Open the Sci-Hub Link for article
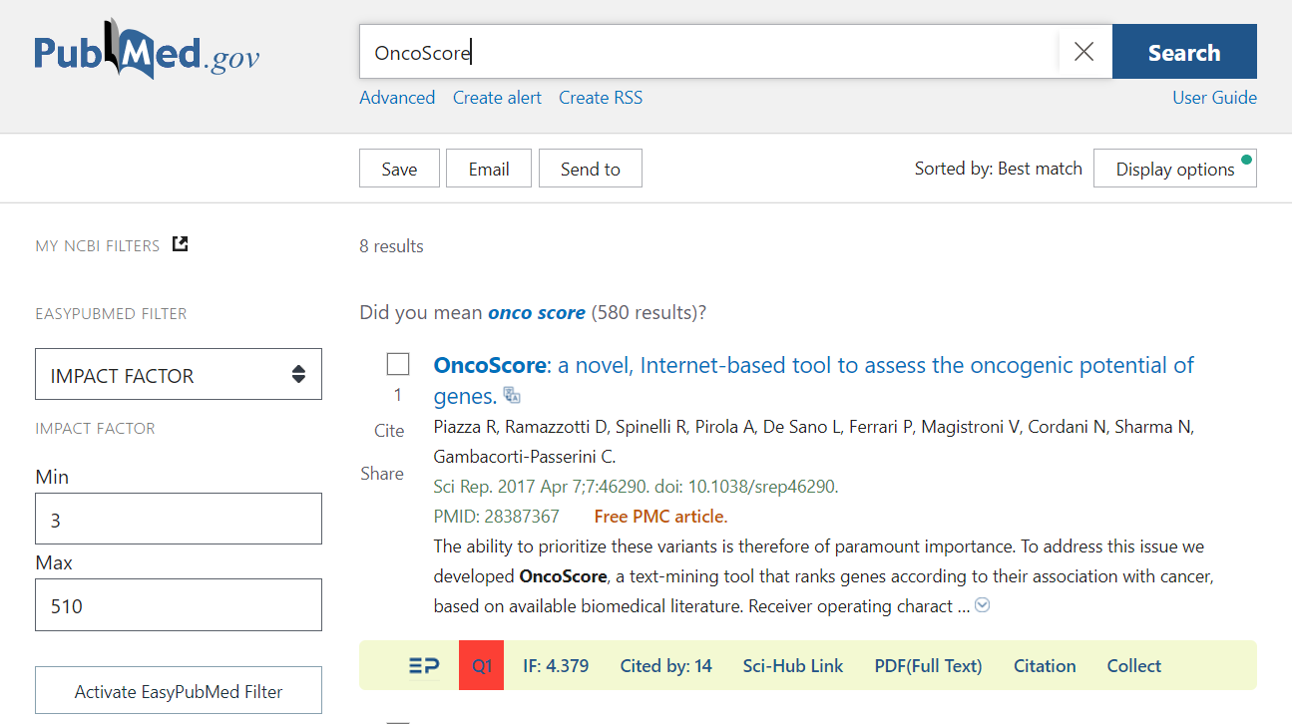This screenshot has height=724, width=1292. tap(793, 666)
